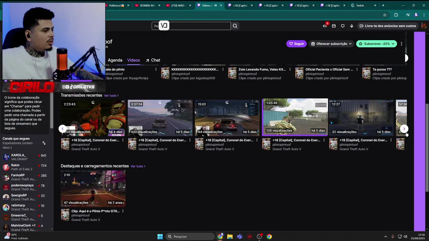
Task: Open the three-dot menu of the 15:02 video
Action: coord(257,140)
